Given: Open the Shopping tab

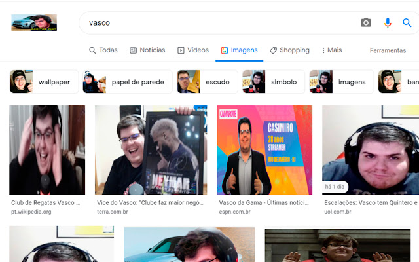Looking at the screenshot, I should [289, 50].
